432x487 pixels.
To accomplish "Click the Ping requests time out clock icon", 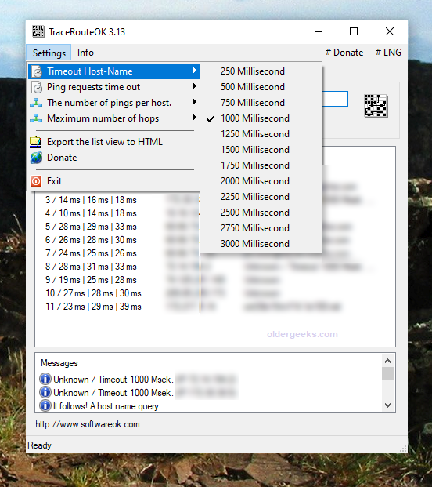I will pos(37,87).
